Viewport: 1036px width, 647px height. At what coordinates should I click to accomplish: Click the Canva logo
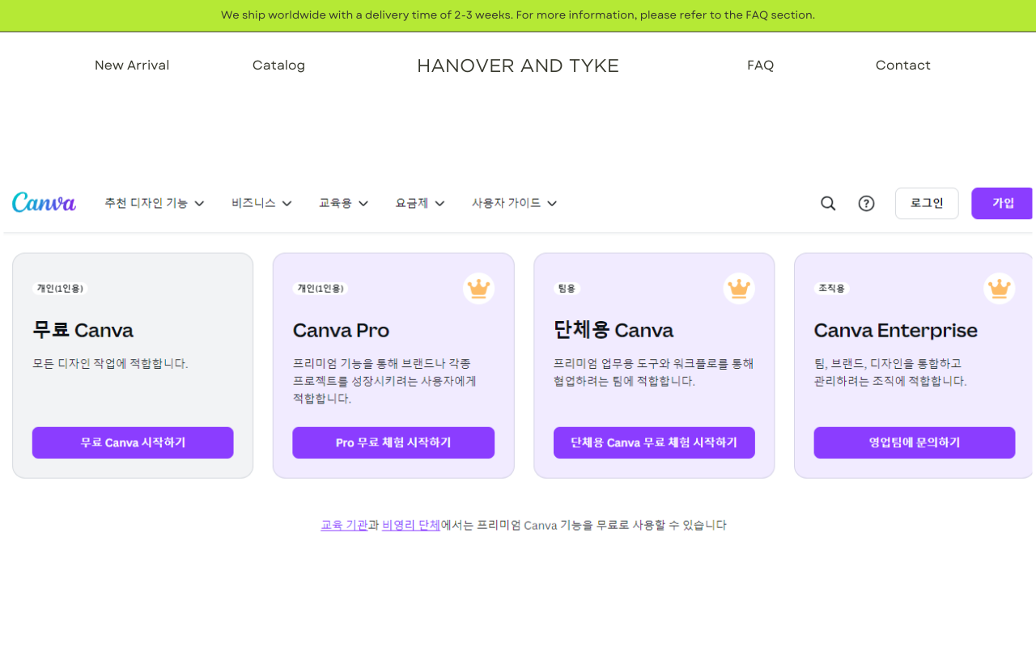click(x=44, y=202)
